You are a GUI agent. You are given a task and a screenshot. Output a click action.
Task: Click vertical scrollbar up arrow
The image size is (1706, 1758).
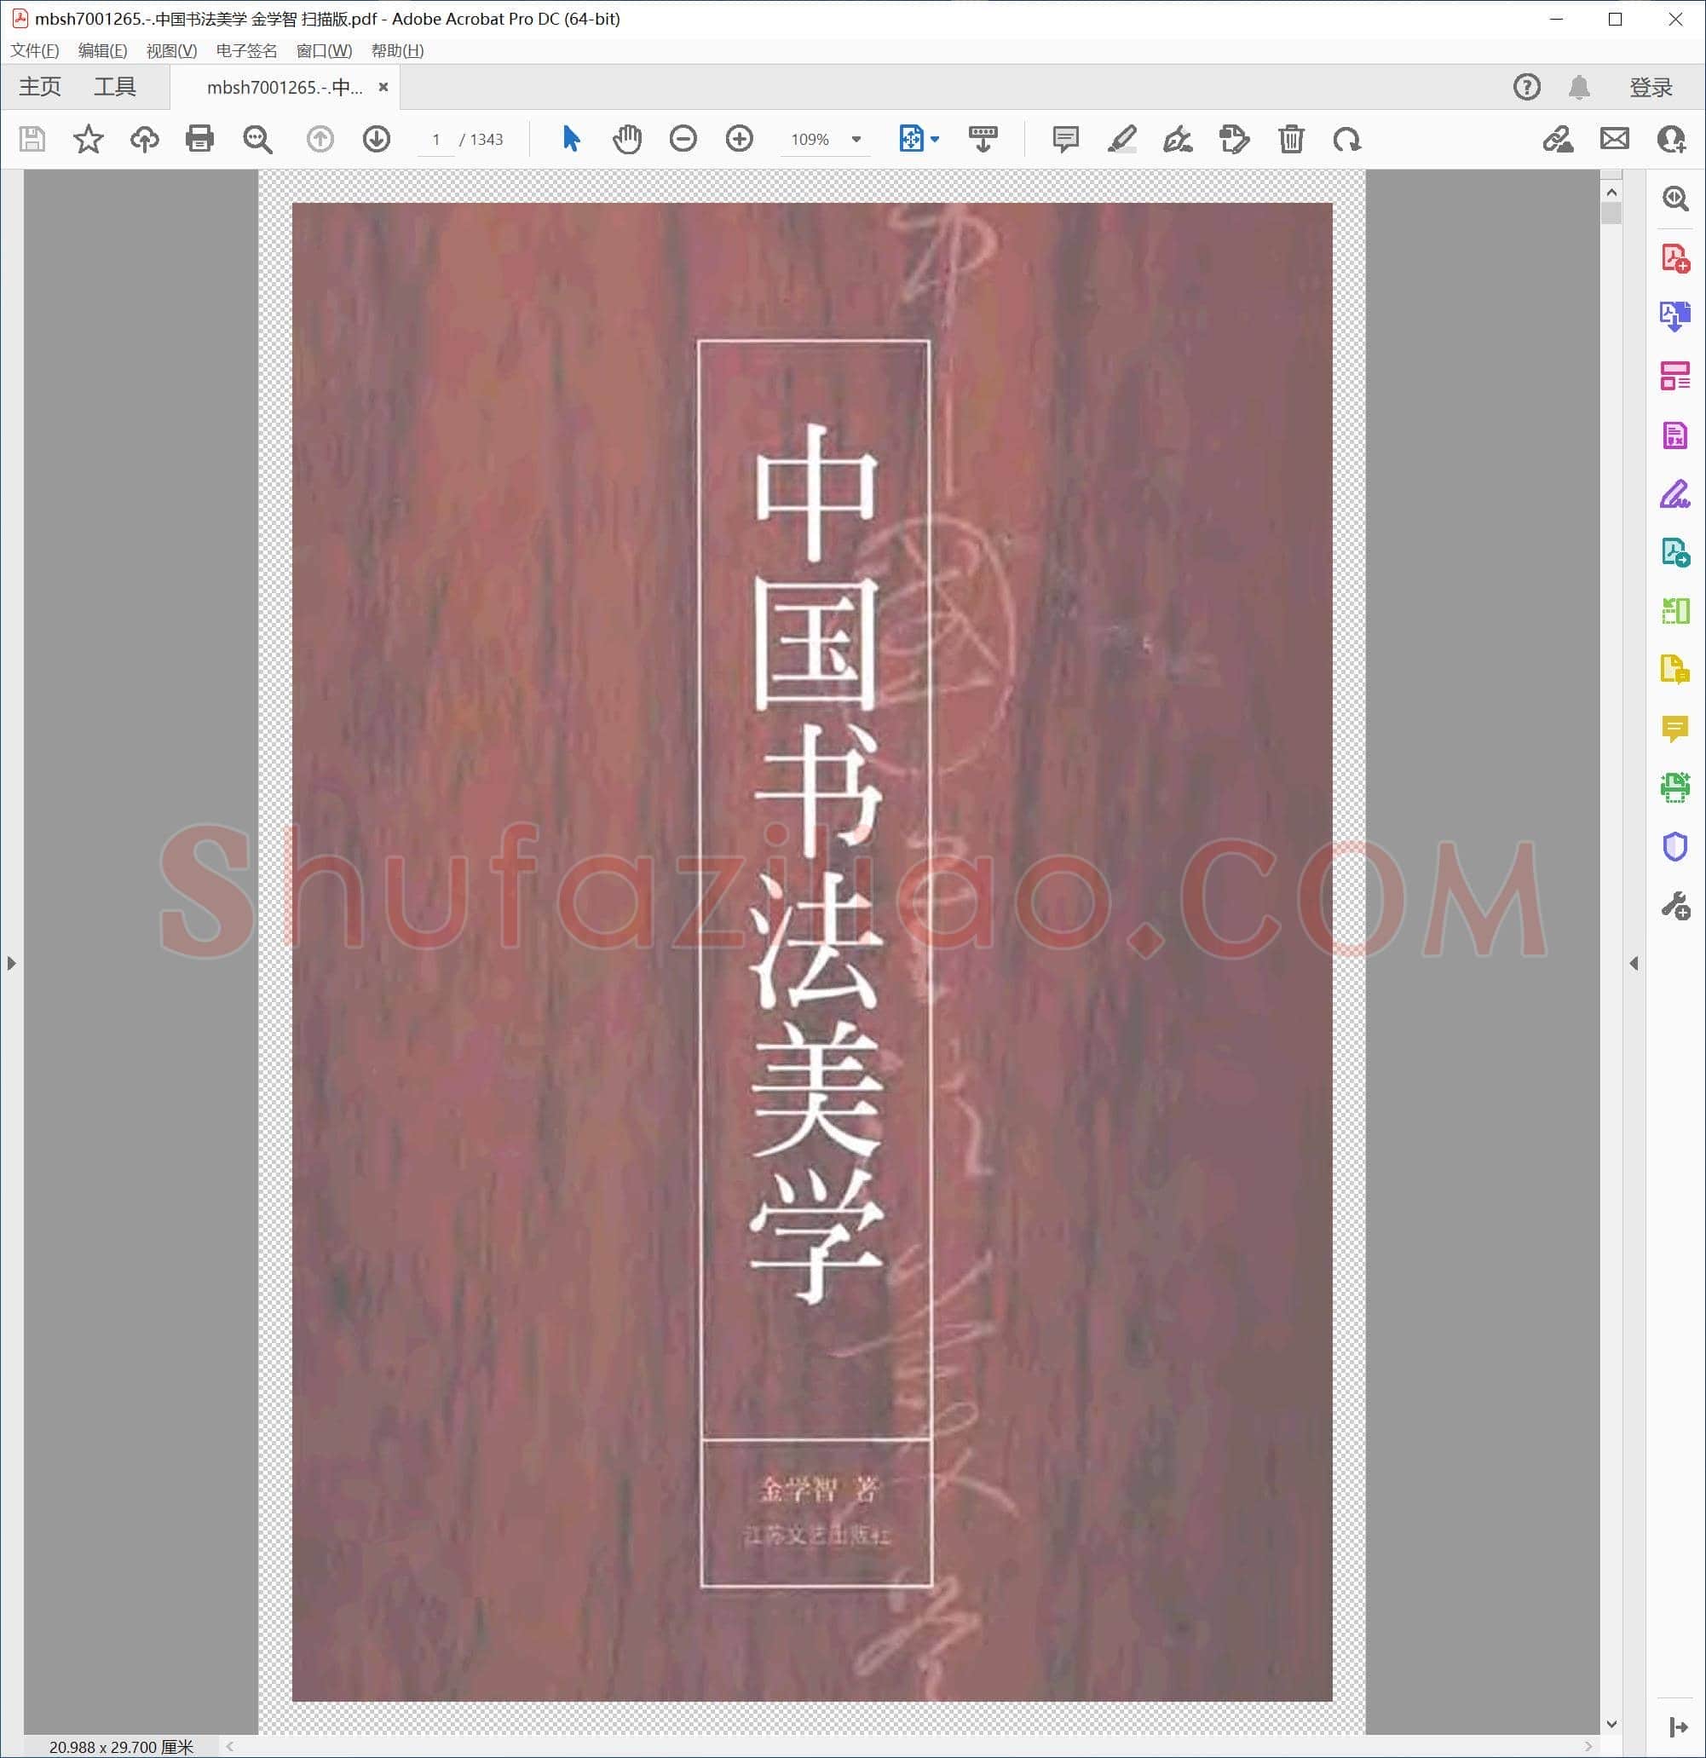[x=1611, y=192]
